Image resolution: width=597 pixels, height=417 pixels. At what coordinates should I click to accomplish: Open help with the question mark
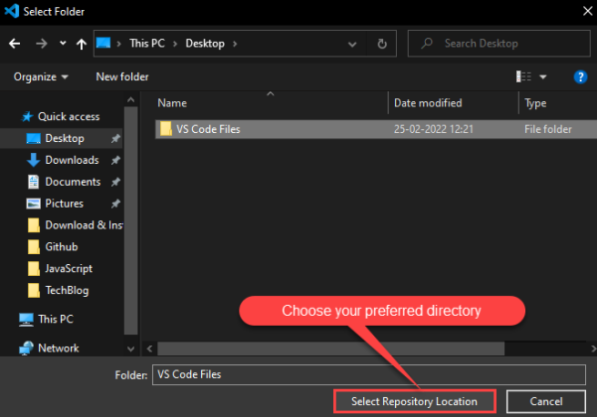580,77
